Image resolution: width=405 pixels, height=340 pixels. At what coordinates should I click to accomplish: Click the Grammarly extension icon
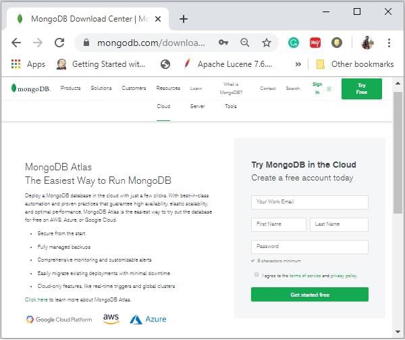click(293, 43)
